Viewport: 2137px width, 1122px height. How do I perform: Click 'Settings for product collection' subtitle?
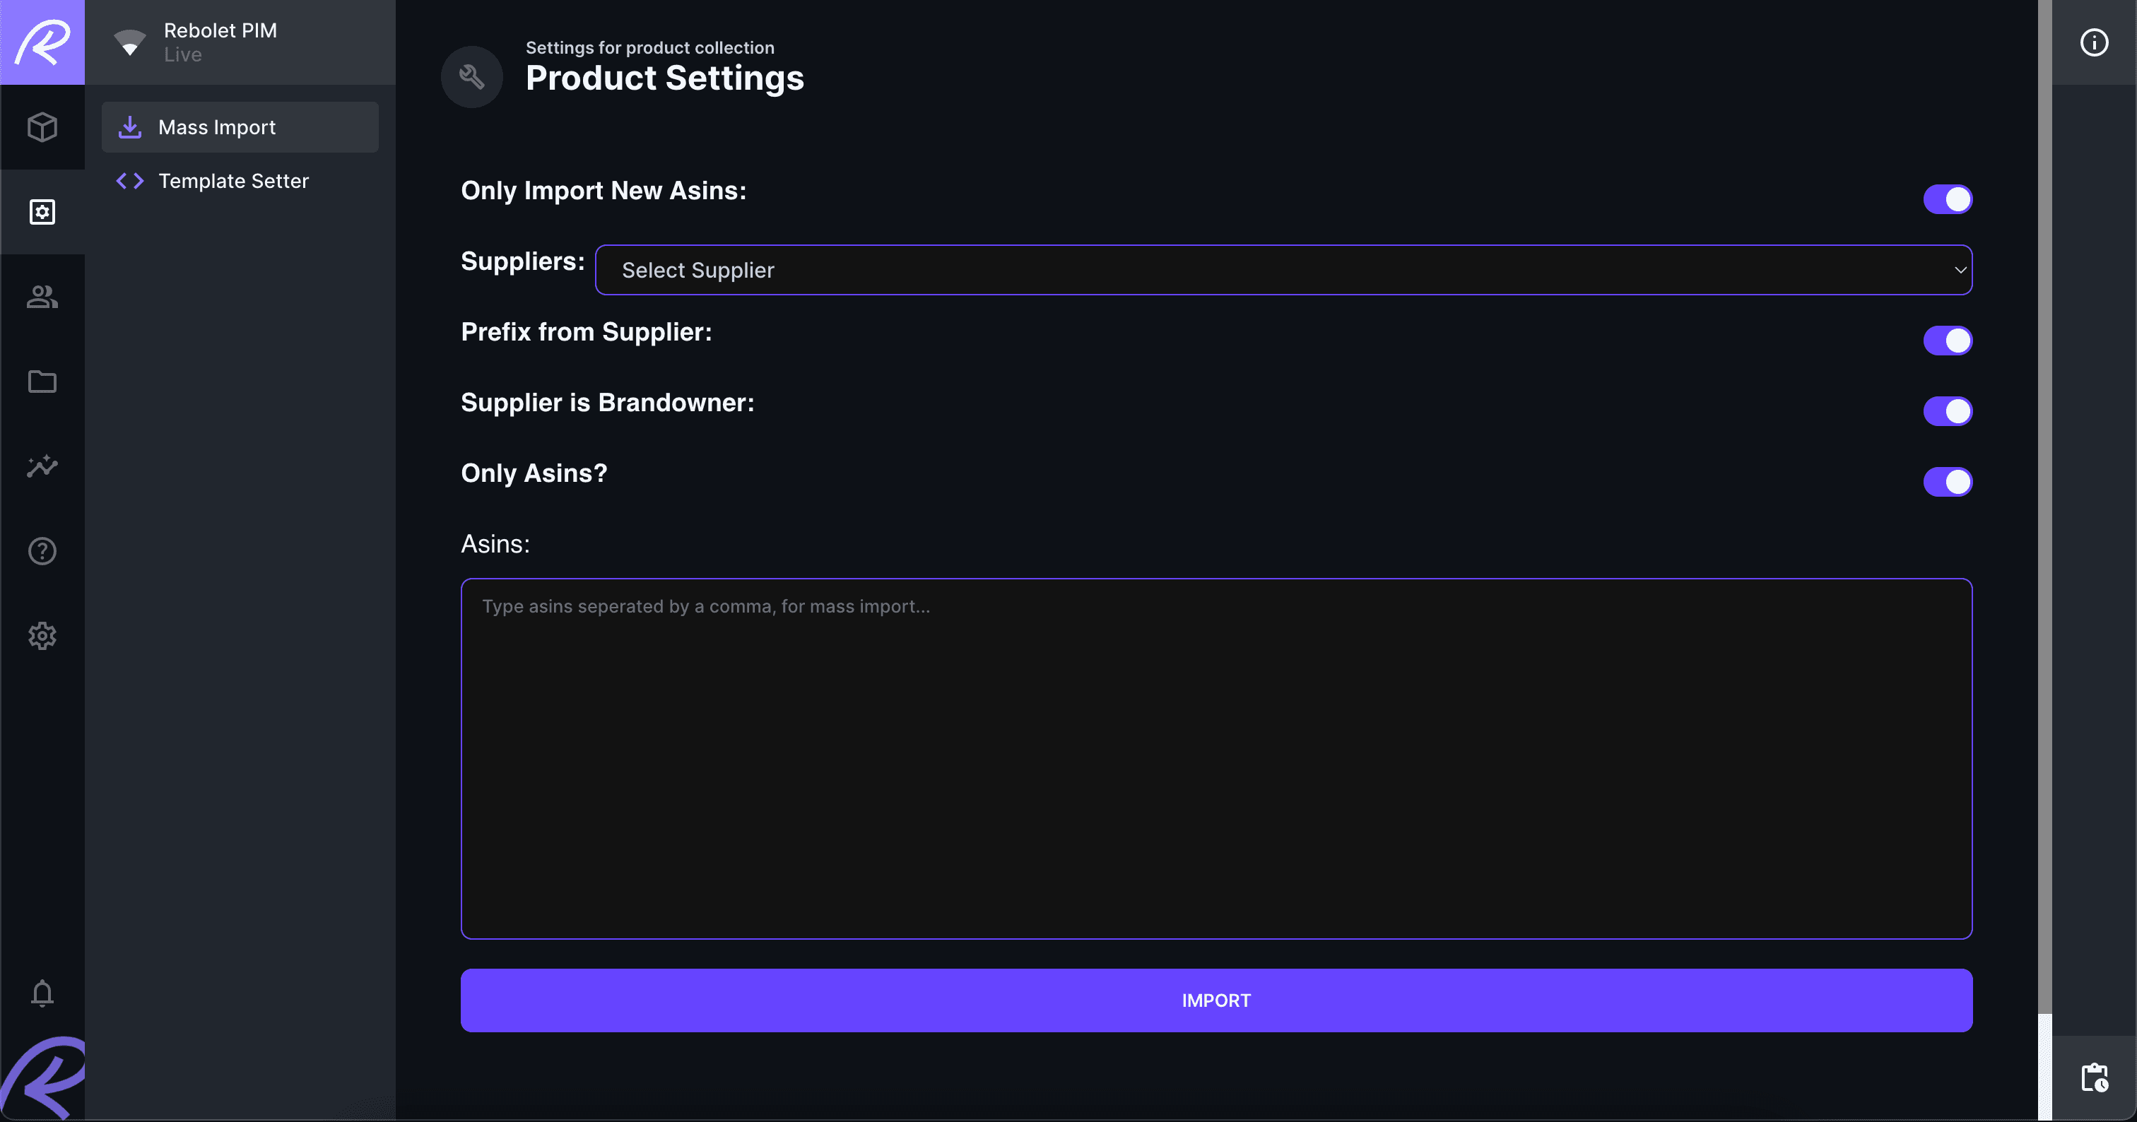(x=649, y=47)
